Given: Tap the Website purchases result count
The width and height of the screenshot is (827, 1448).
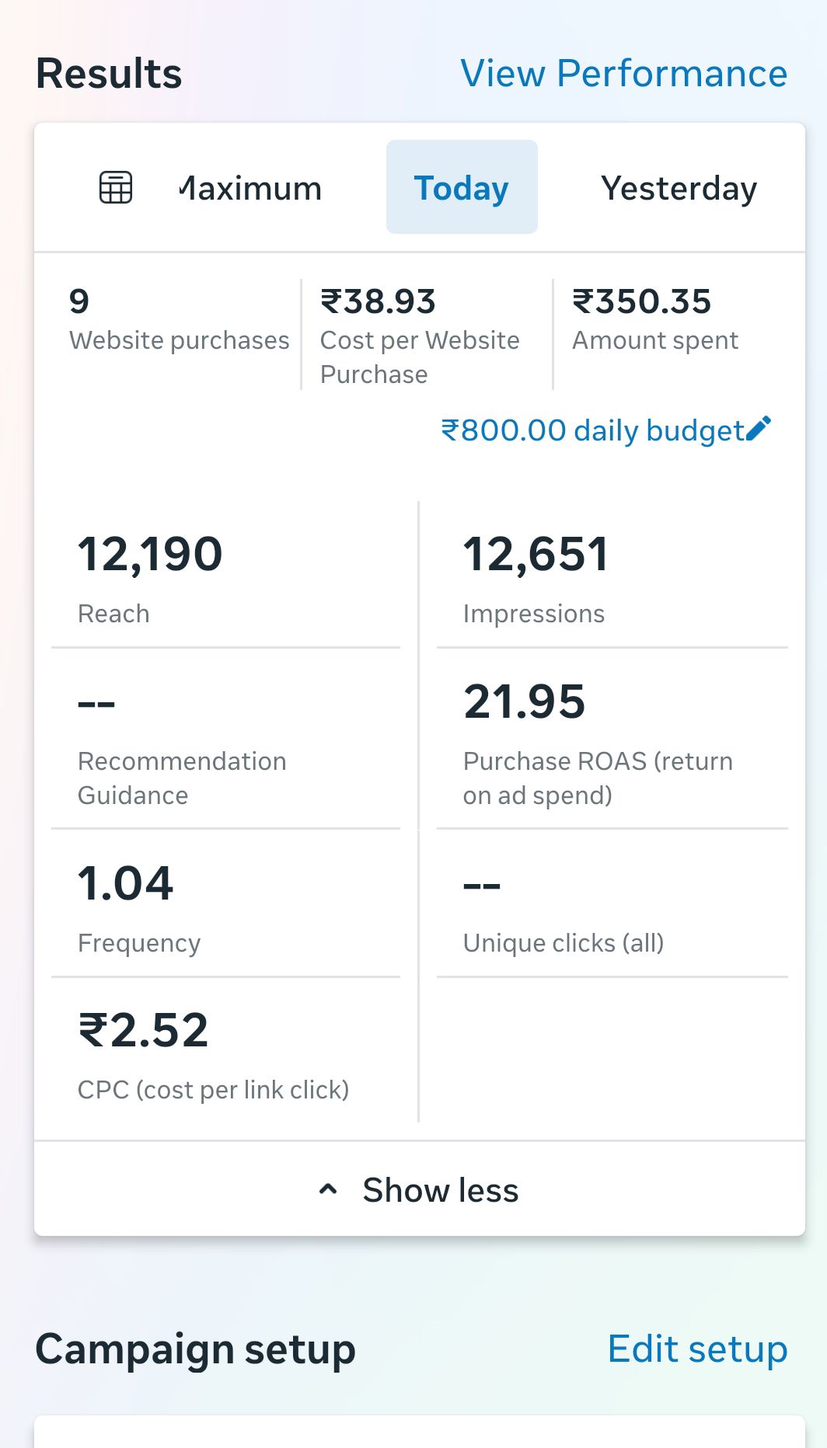Looking at the screenshot, I should (x=178, y=320).
